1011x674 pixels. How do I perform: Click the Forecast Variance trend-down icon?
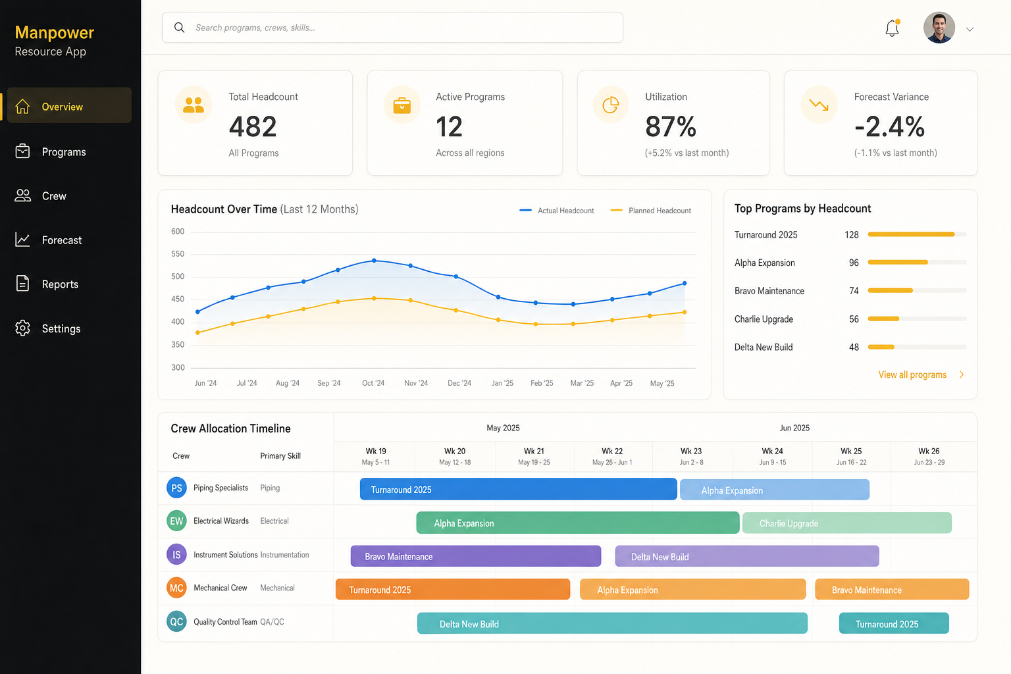[819, 105]
